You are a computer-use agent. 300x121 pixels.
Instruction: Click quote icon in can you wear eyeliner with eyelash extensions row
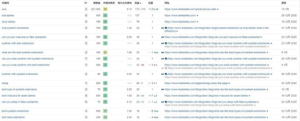tap(163, 59)
